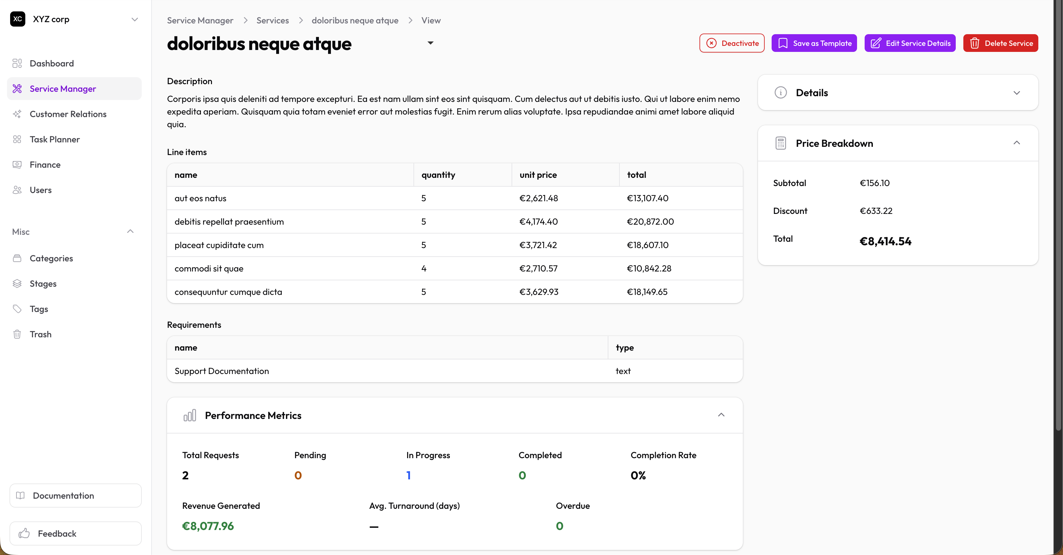Click the Service Manager tools icon
This screenshot has width=1063, height=555.
point(17,89)
